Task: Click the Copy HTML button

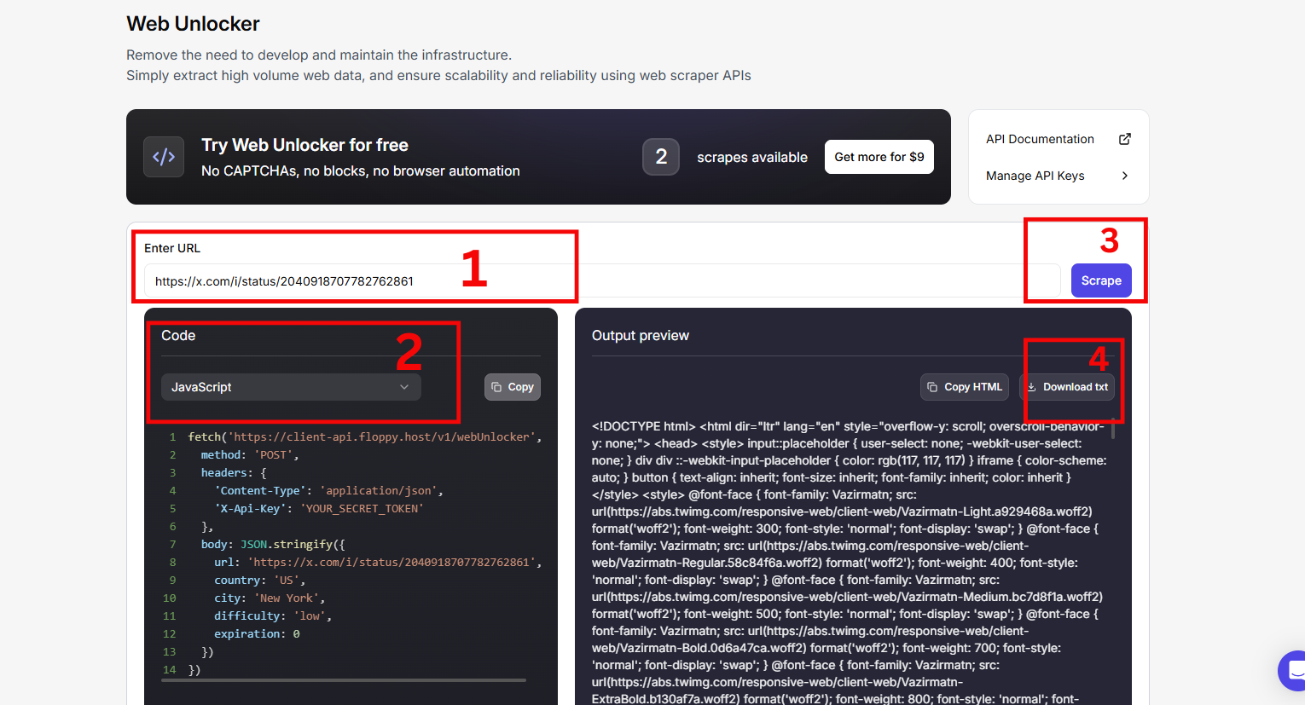Action: click(964, 386)
